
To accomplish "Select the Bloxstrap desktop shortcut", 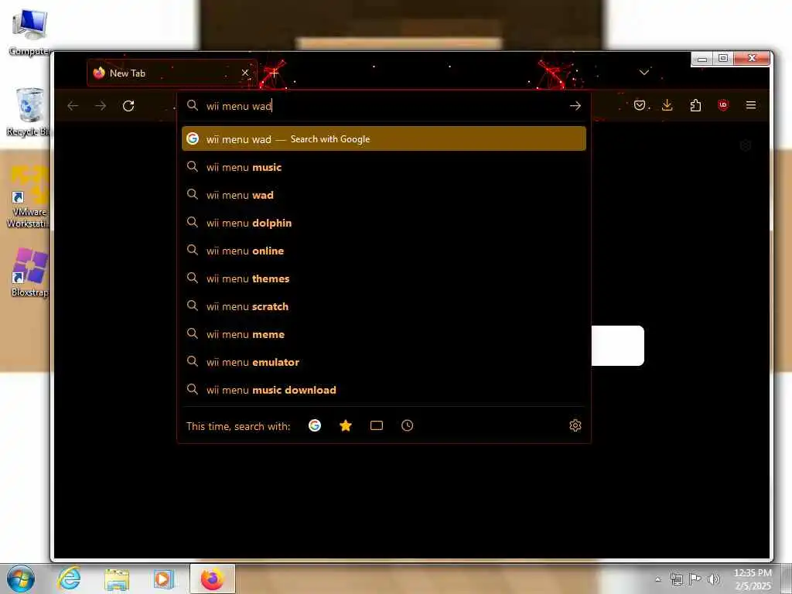I will click(29, 272).
